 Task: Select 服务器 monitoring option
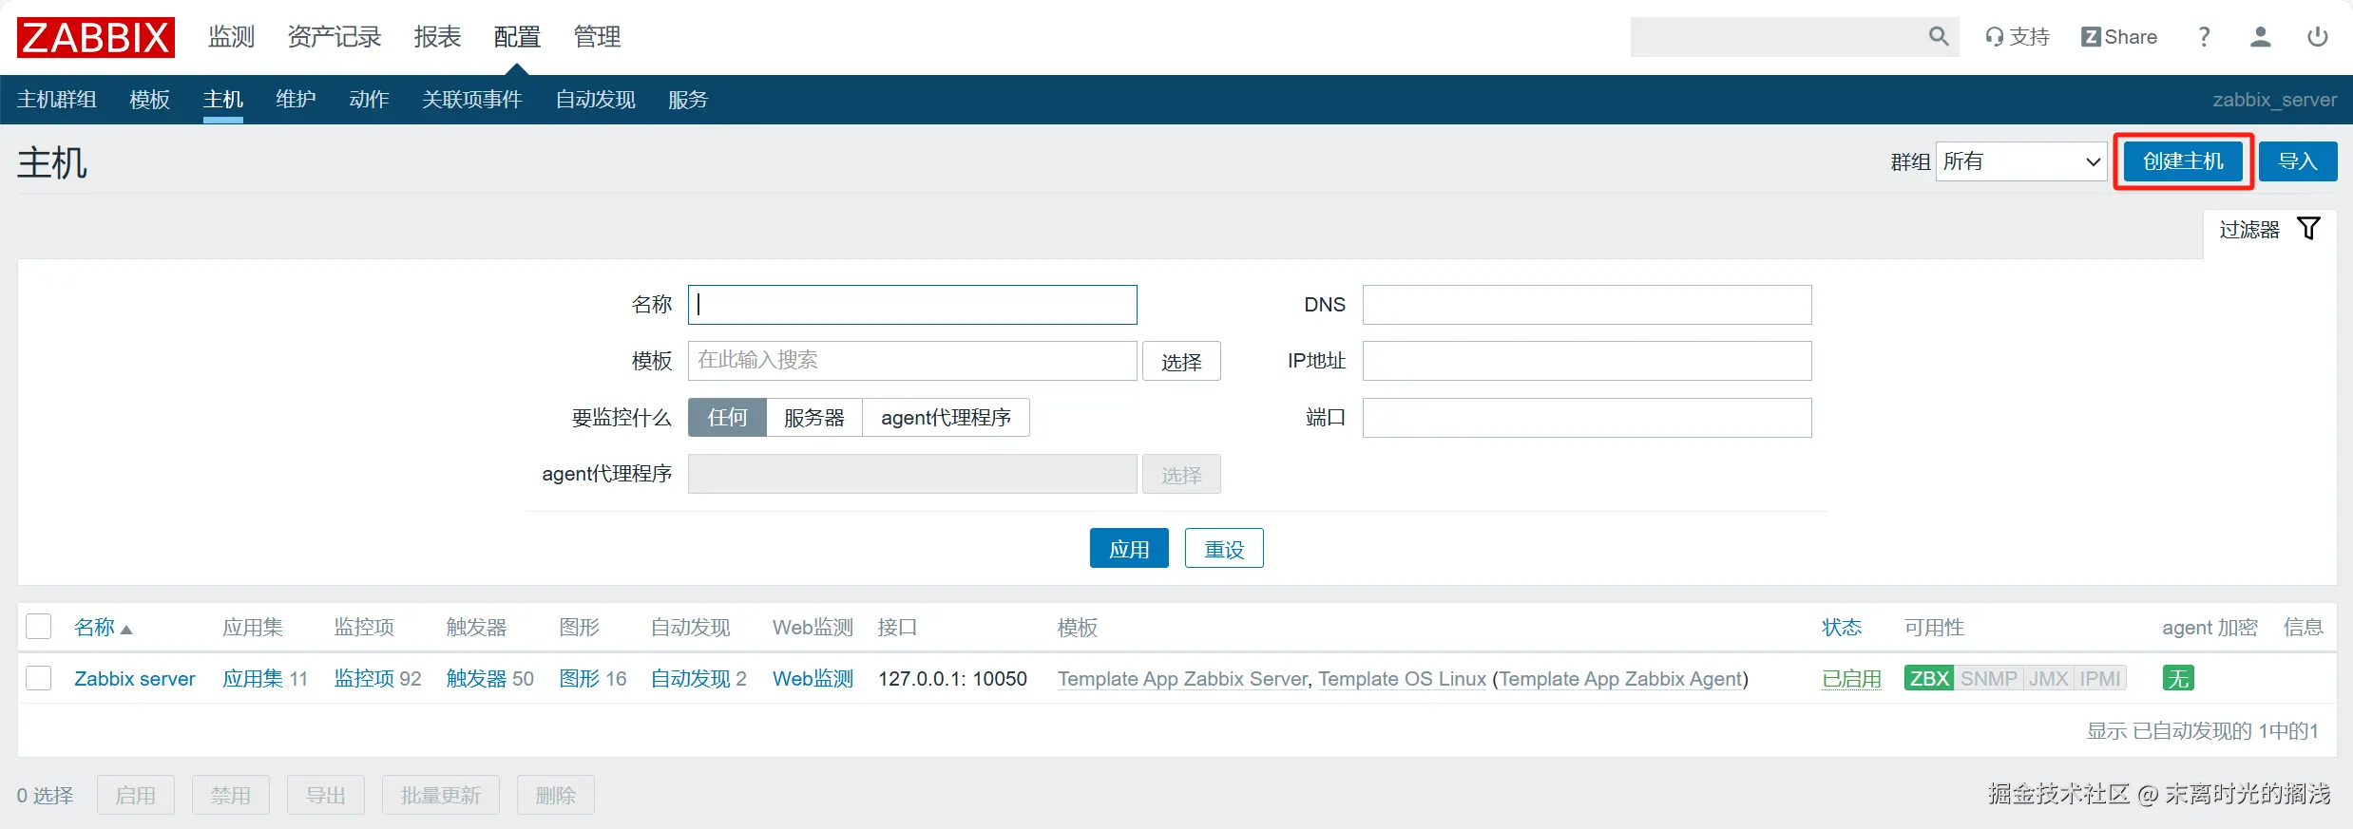click(x=813, y=417)
